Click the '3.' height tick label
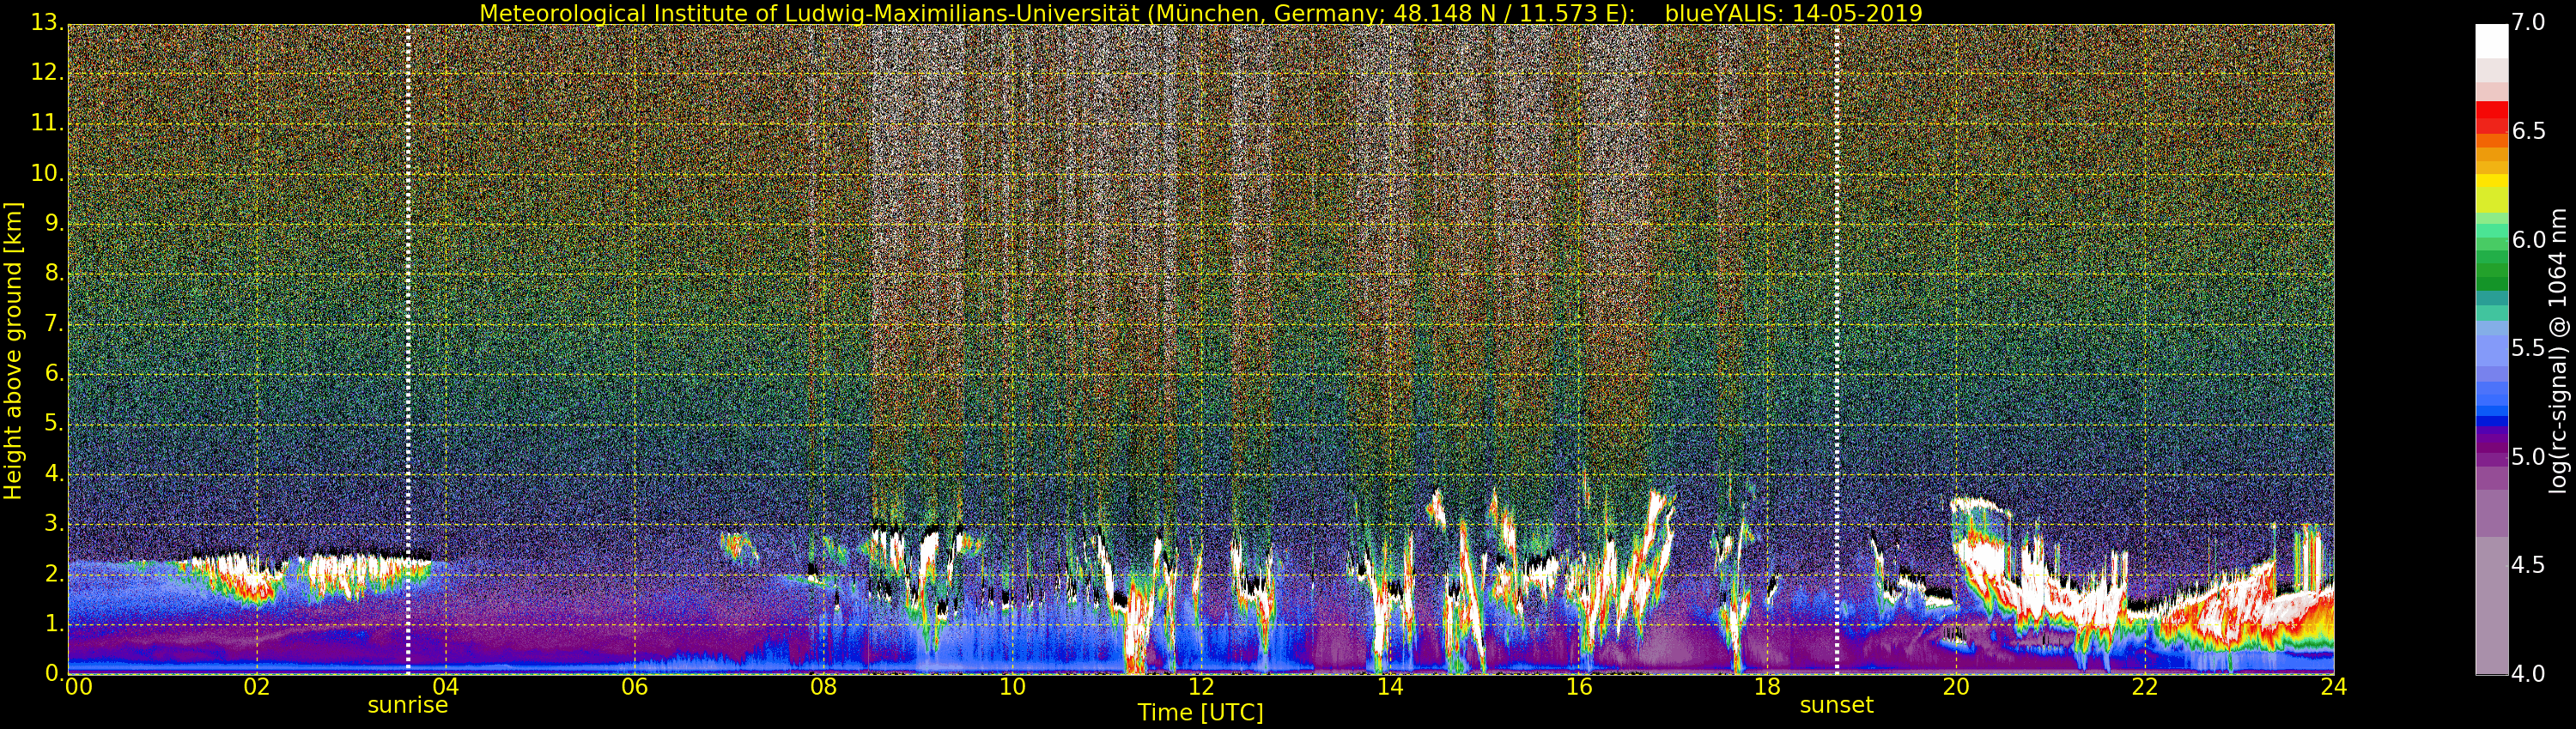This screenshot has height=729, width=2576. pos(54,523)
